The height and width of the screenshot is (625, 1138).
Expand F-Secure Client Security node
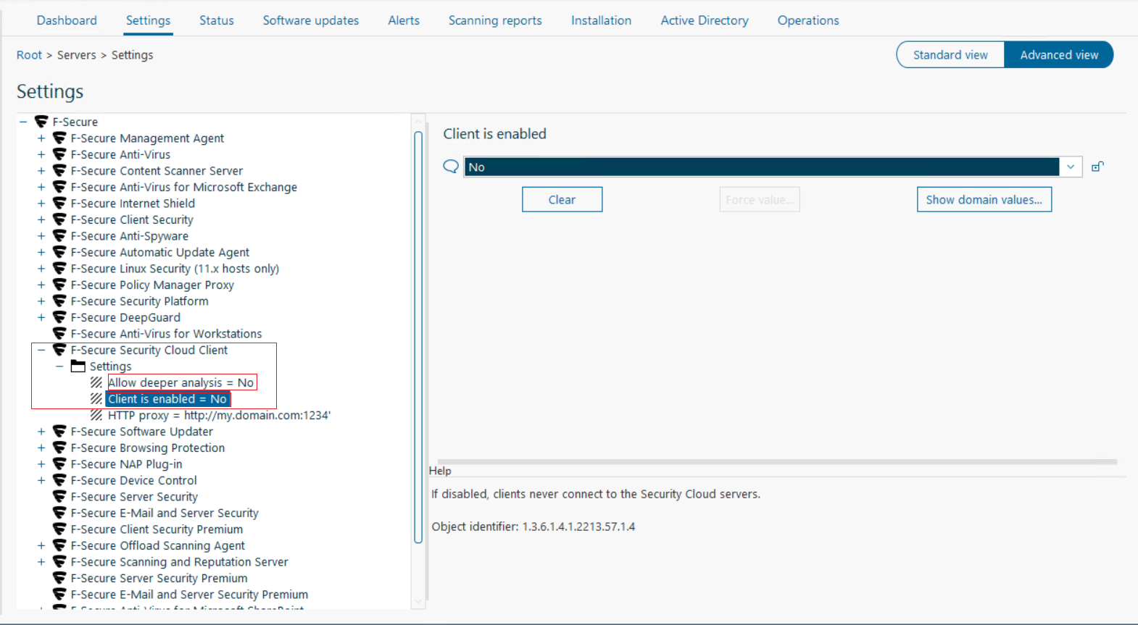pos(41,219)
